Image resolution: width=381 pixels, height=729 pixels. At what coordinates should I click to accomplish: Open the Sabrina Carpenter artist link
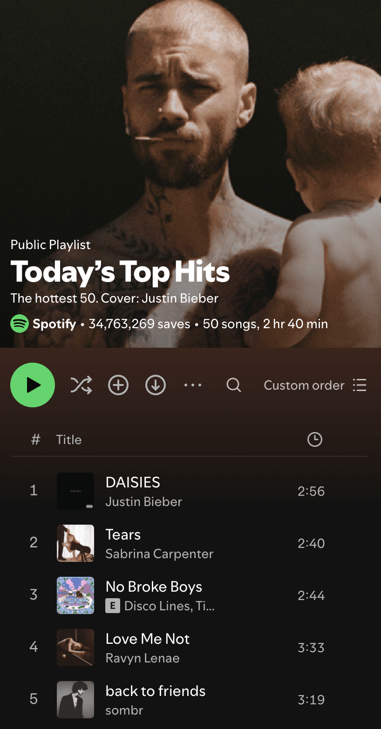(159, 554)
